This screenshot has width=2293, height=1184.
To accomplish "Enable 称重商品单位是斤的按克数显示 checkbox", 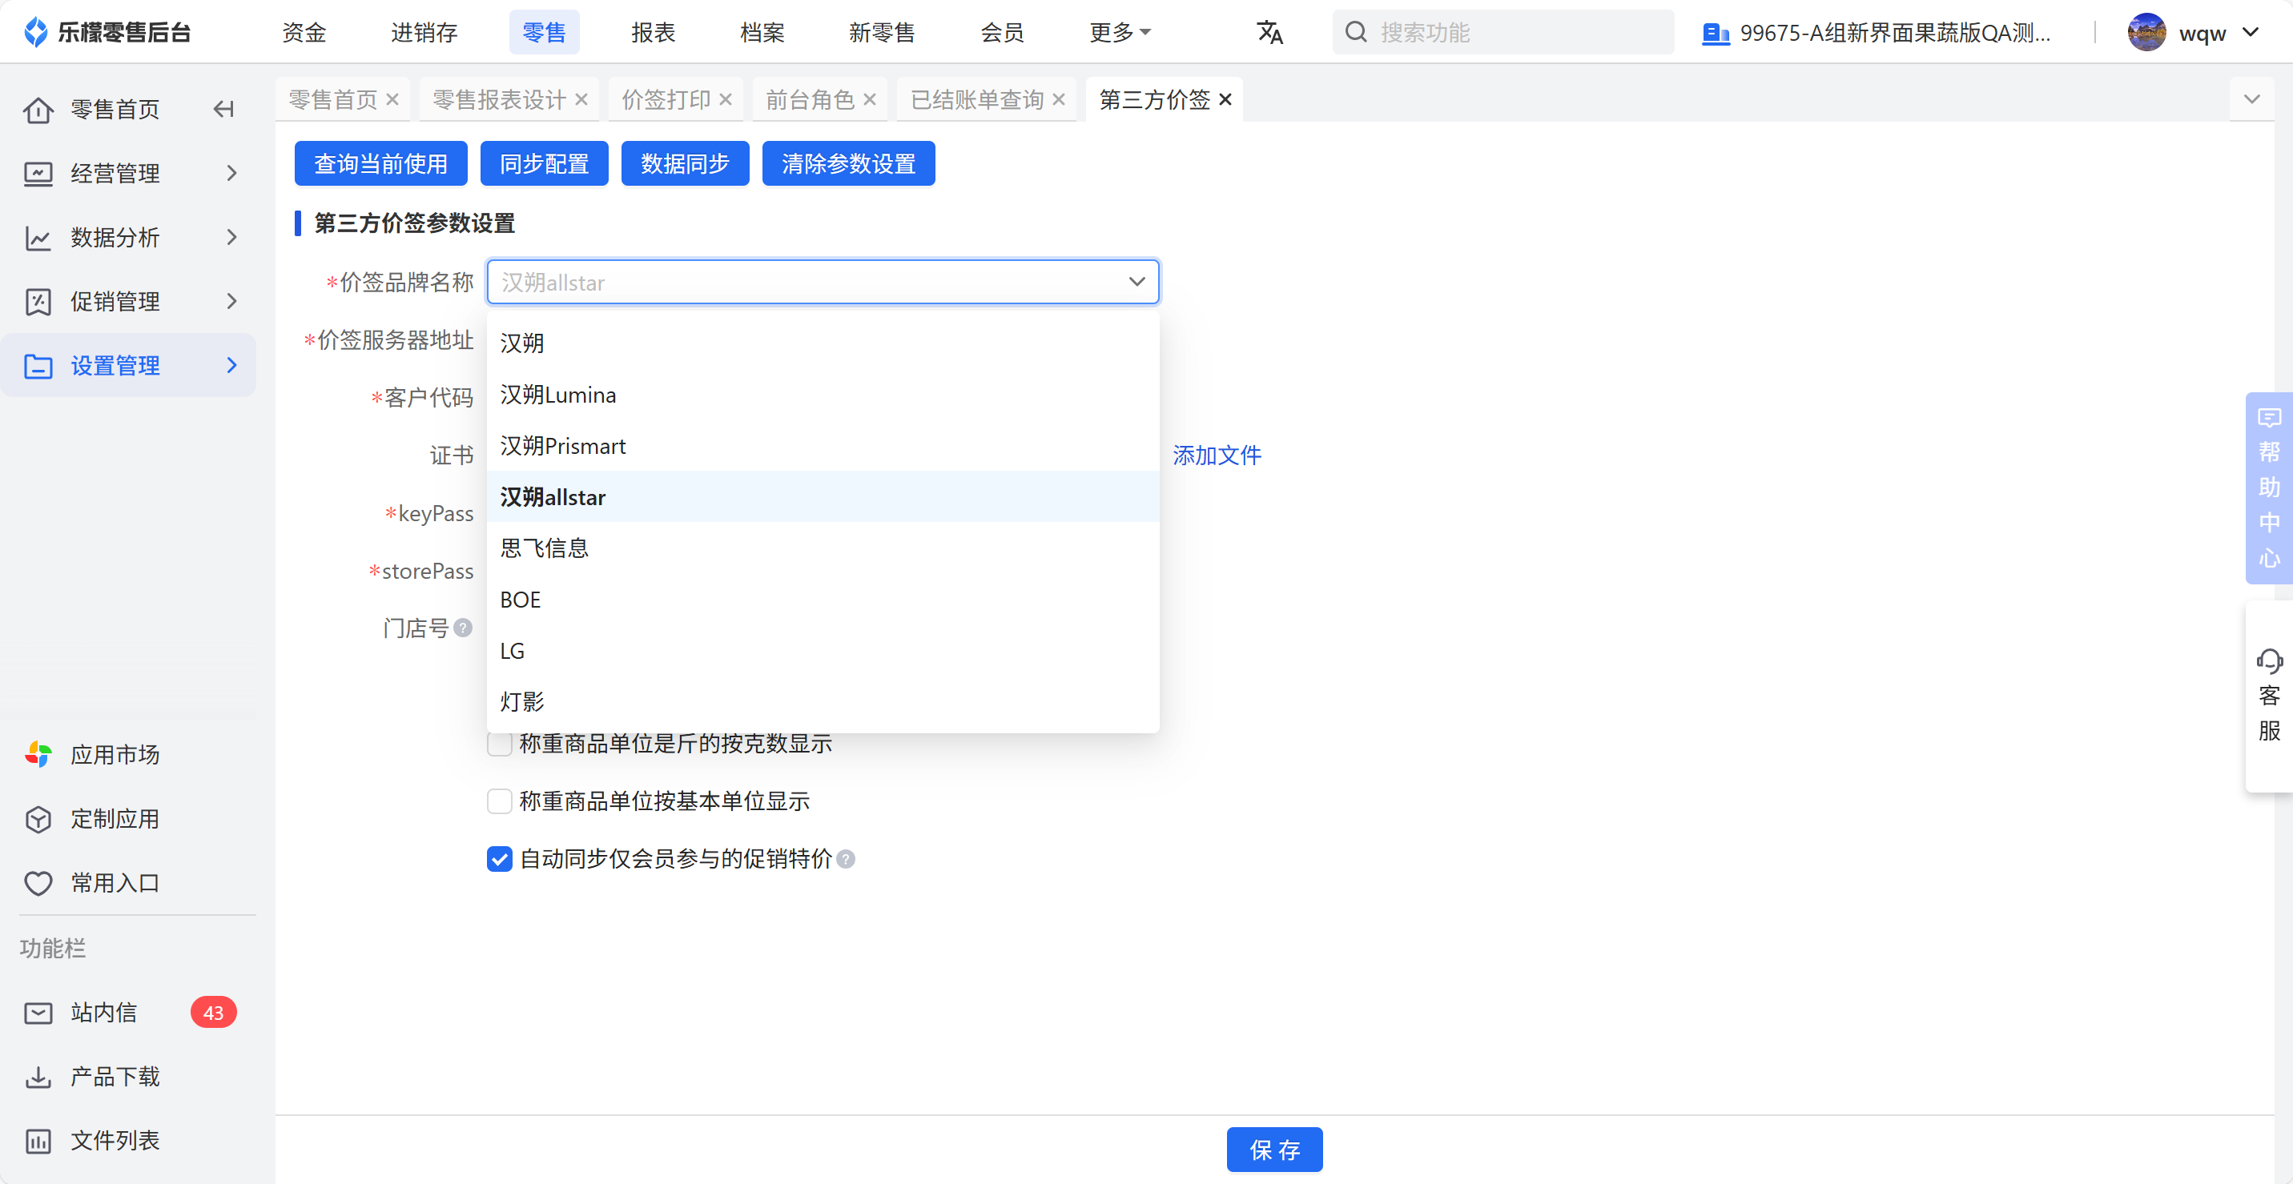I will coord(500,744).
